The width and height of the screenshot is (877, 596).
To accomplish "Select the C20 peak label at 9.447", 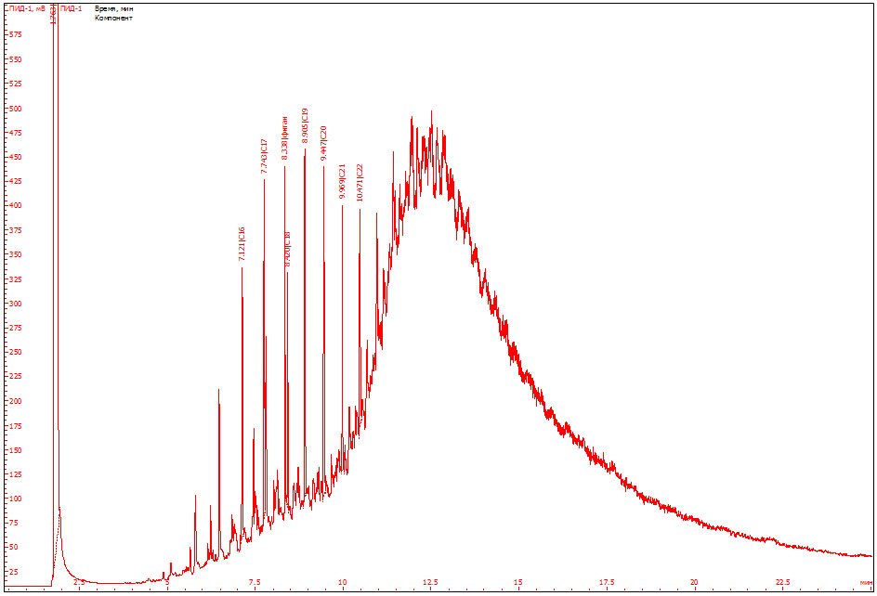I will [323, 145].
